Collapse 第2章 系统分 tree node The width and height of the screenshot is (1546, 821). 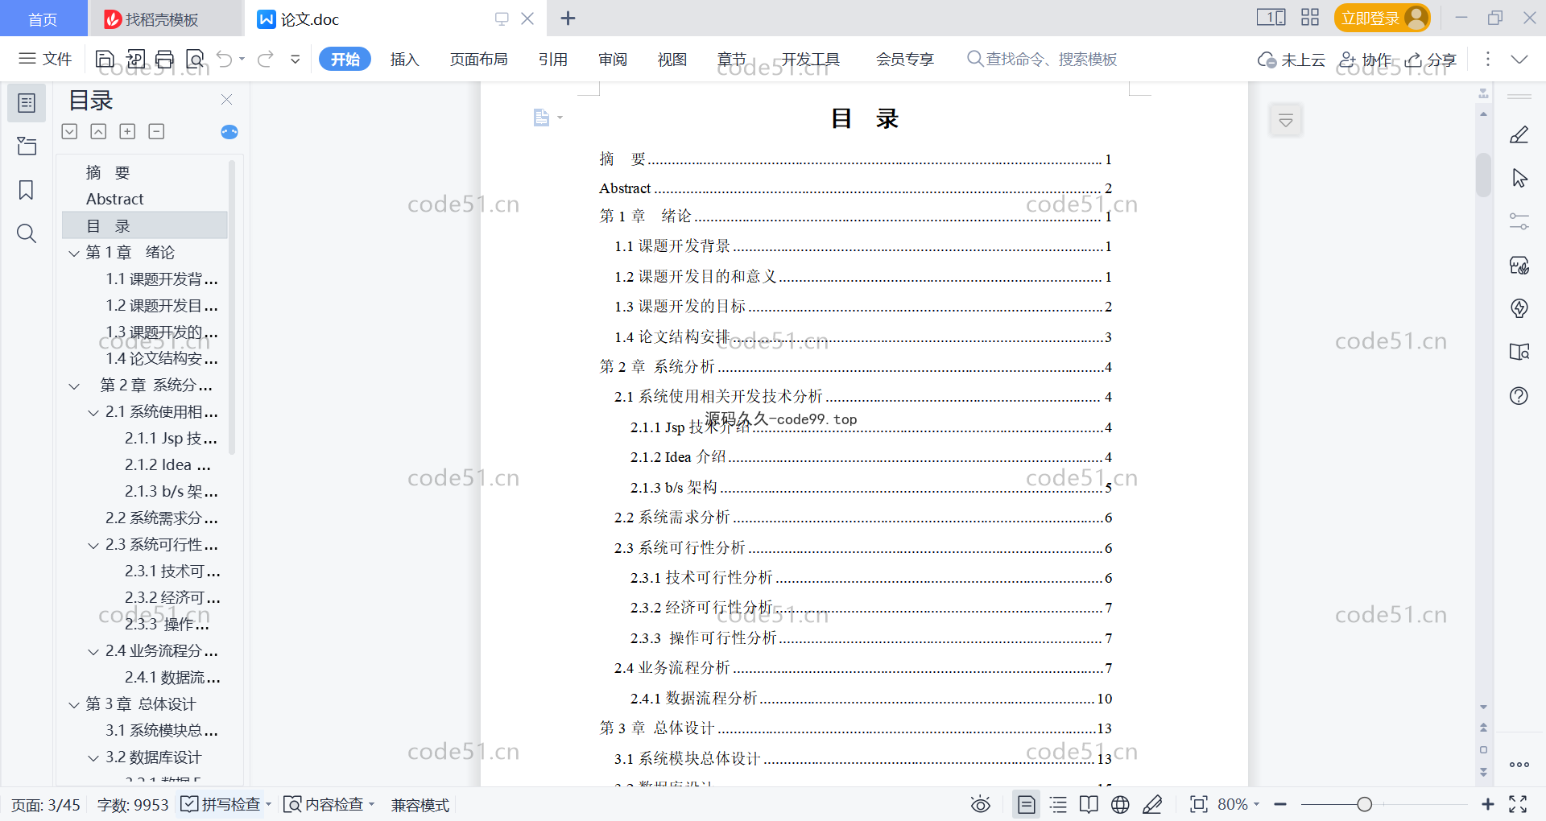coord(74,386)
